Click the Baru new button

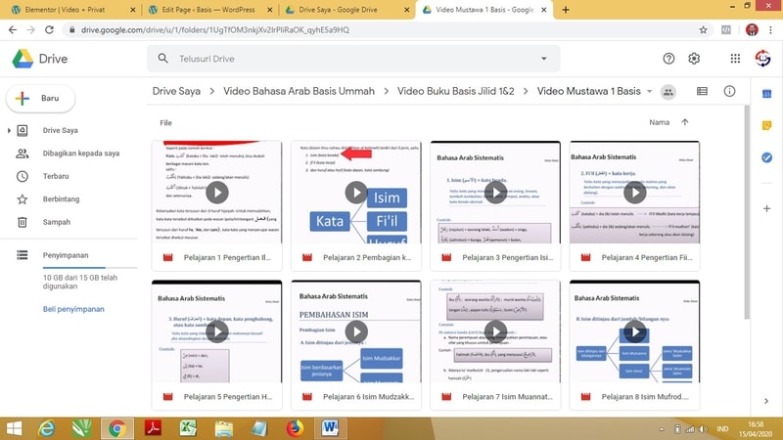(39, 99)
